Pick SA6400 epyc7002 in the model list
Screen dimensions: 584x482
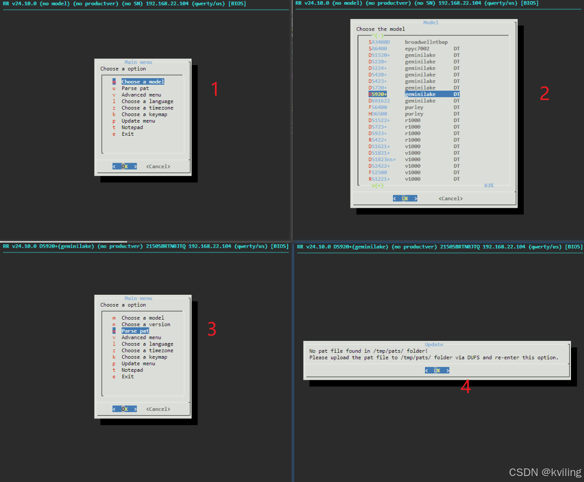414,48
